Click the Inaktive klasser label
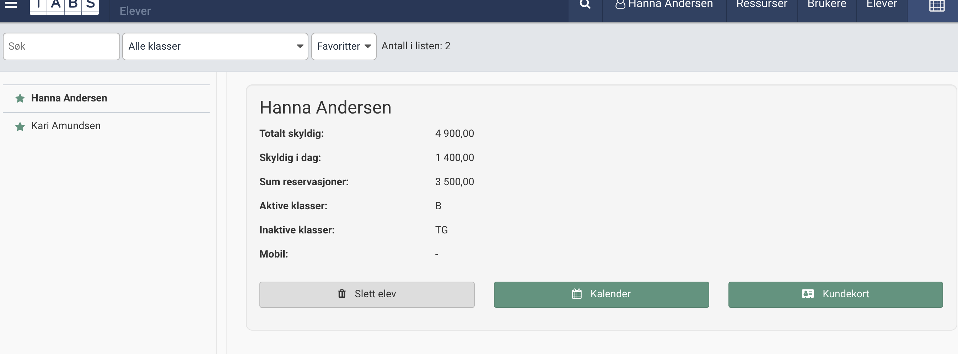The height and width of the screenshot is (354, 958). tap(297, 230)
